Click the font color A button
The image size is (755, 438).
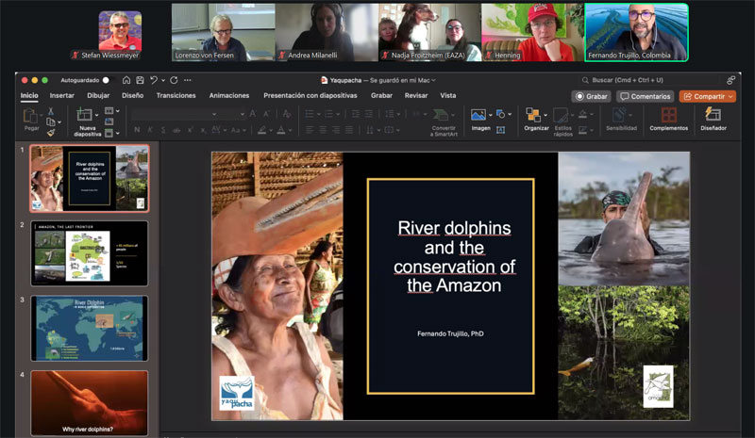tap(281, 130)
